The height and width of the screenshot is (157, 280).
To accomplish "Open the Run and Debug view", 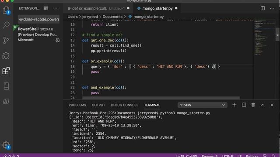I will [x=6, y=55].
